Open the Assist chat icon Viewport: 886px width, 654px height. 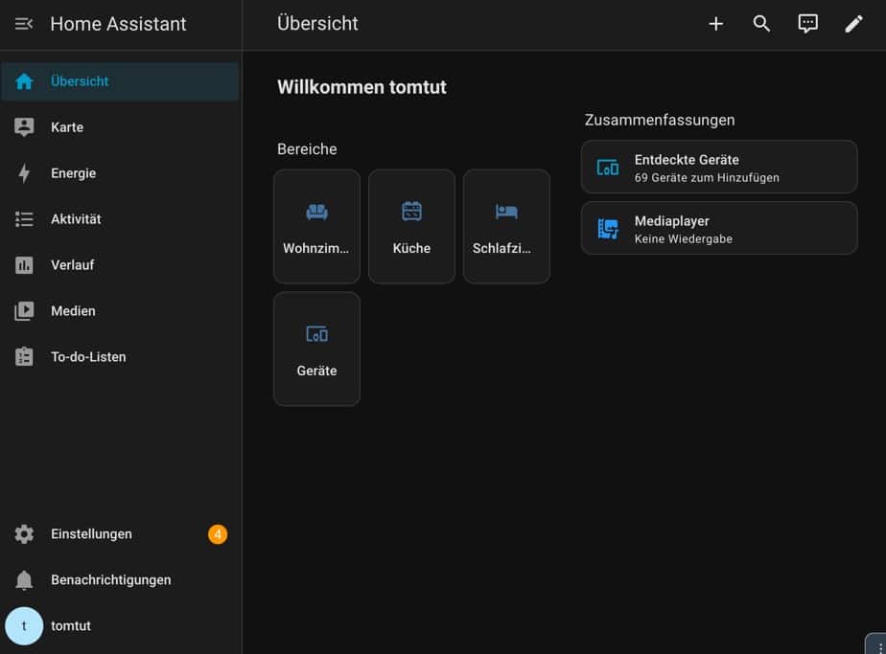(807, 24)
